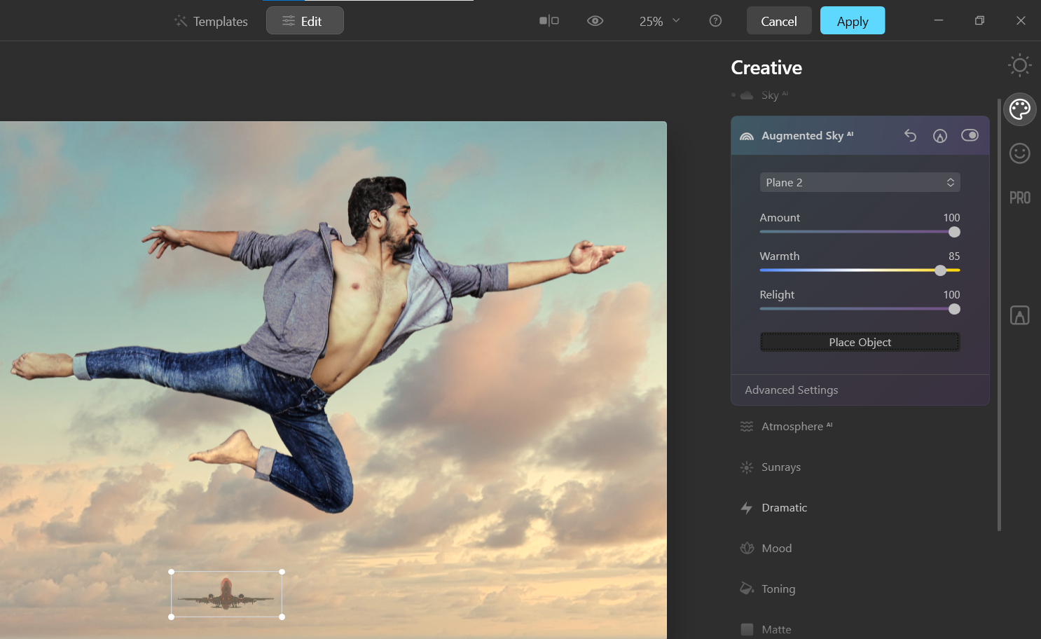Switch to the Edit tab
Image resolution: width=1041 pixels, height=639 pixels.
[305, 21]
